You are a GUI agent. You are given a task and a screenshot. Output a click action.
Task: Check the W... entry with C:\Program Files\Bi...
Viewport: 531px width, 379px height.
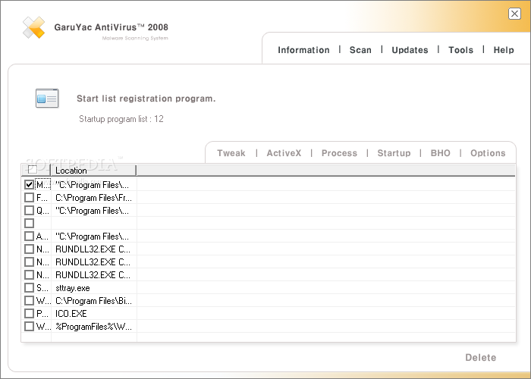pos(29,300)
